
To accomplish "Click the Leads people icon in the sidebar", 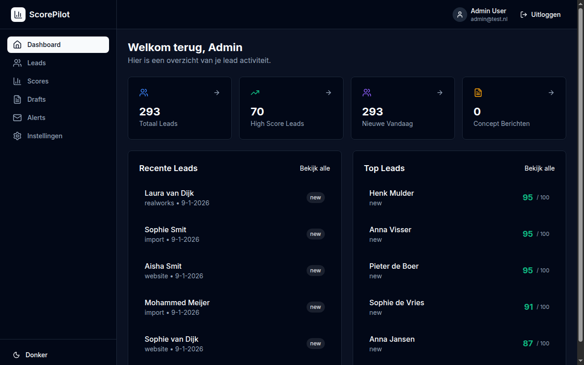I will coord(17,63).
